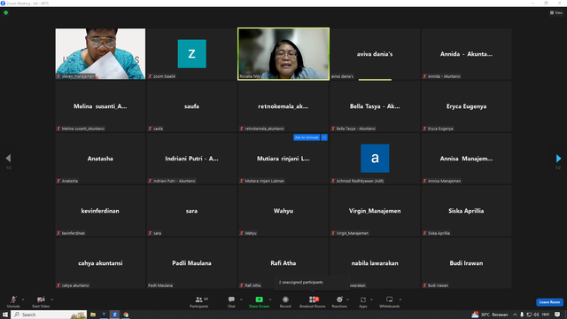567x319 pixels.
Task: Select the 'nabila lawarakan' tile
Action: (375, 263)
